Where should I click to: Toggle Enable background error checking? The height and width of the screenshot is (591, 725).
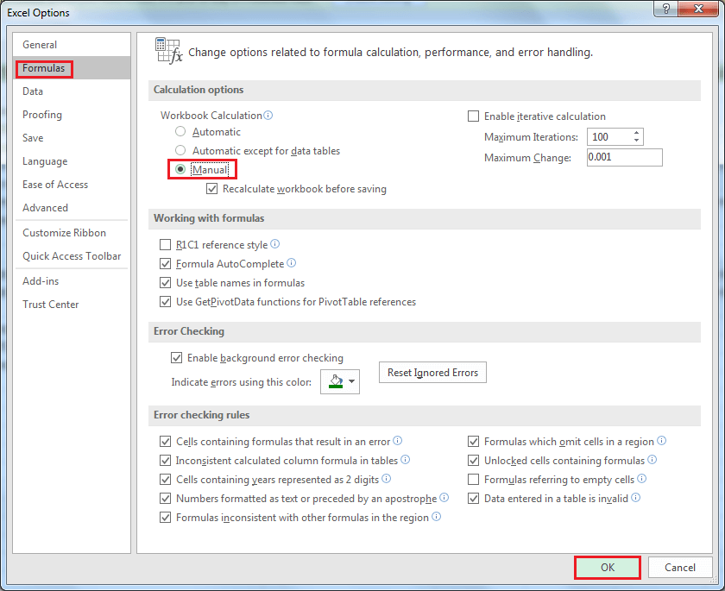coord(176,358)
